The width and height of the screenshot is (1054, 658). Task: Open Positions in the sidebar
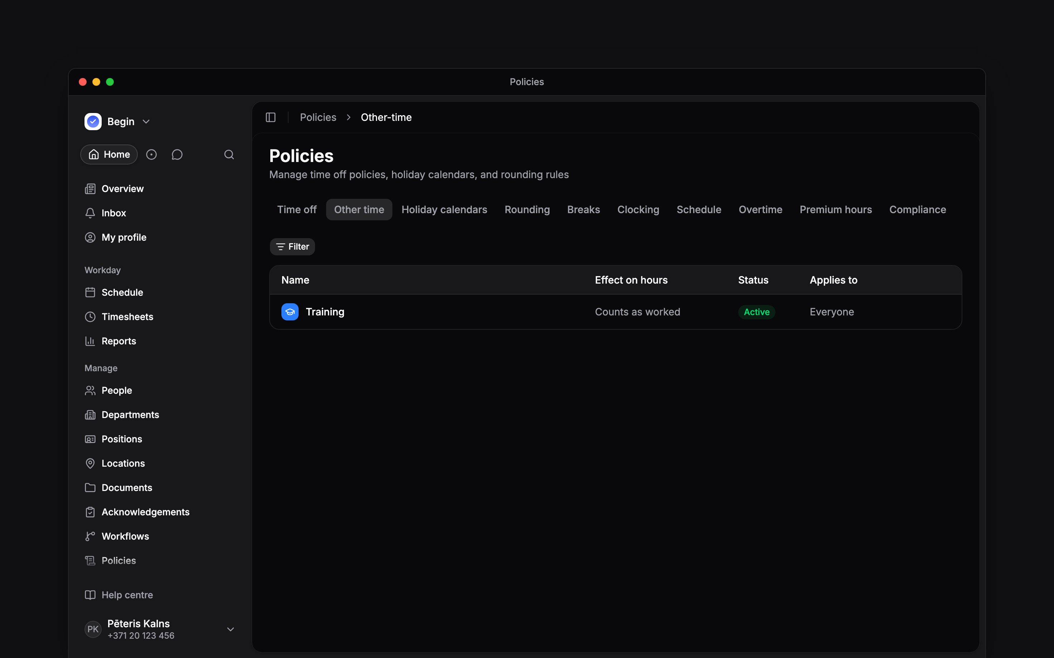coord(160,439)
